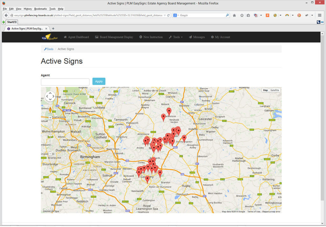326x227 pixels.
Task: Open New Instruction page
Action: [x=151, y=37]
